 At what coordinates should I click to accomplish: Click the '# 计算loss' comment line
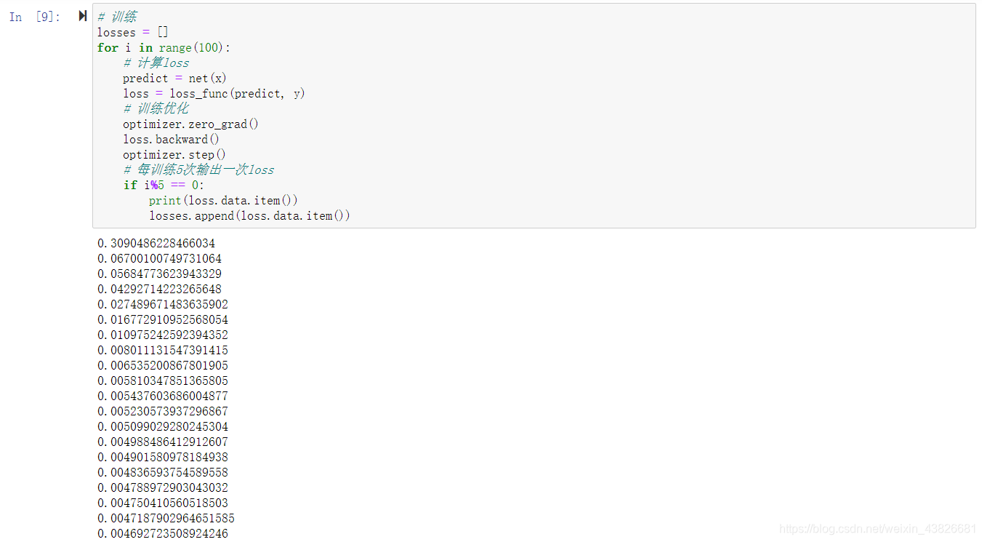pyautogui.click(x=156, y=63)
